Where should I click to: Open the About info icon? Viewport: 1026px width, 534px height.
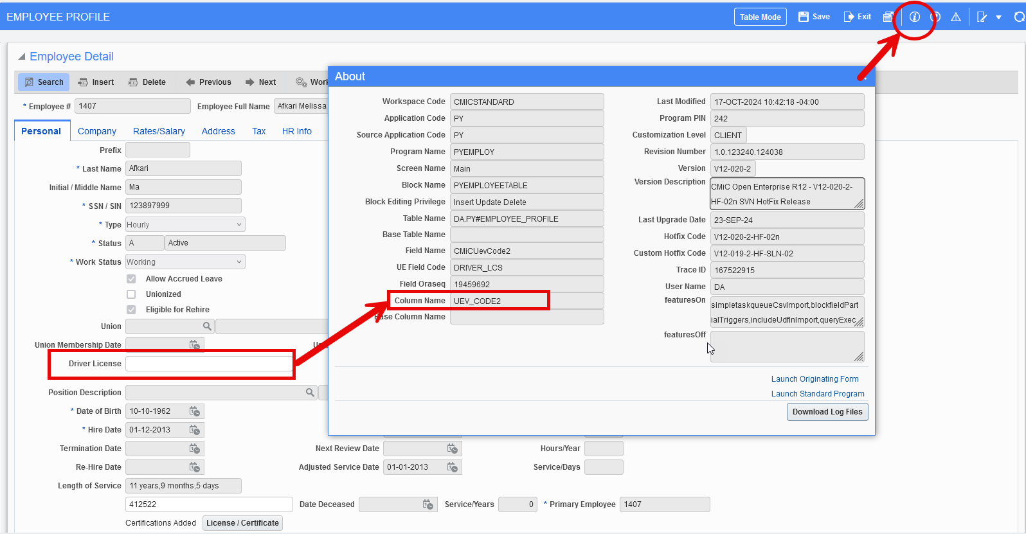[914, 17]
